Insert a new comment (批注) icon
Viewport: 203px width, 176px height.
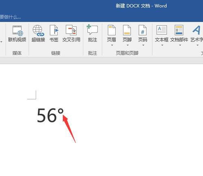93,30
